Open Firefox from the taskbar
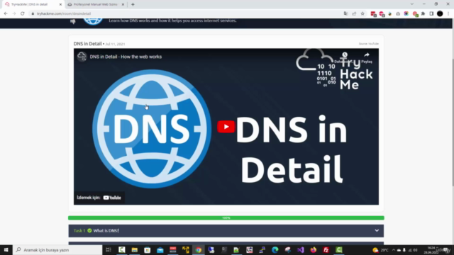 pyautogui.click(x=313, y=250)
